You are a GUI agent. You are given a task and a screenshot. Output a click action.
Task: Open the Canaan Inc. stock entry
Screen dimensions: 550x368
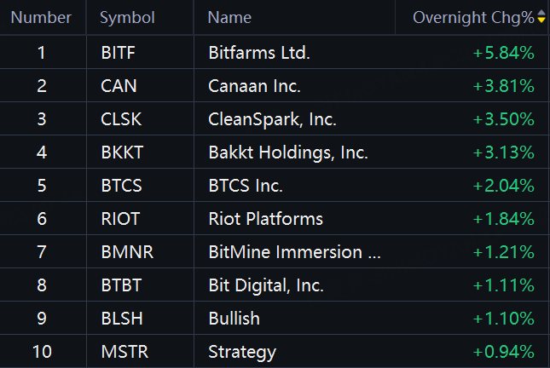pyautogui.click(x=274, y=86)
